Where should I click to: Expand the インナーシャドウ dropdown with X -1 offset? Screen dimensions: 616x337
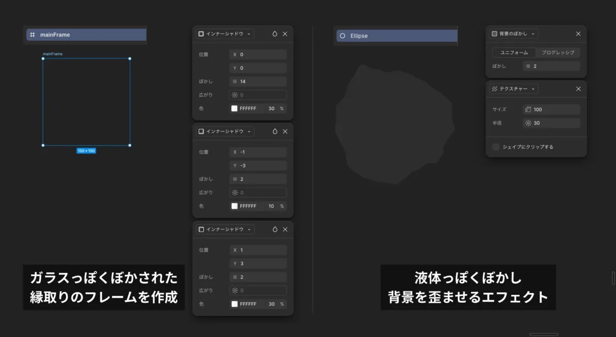[x=225, y=132]
